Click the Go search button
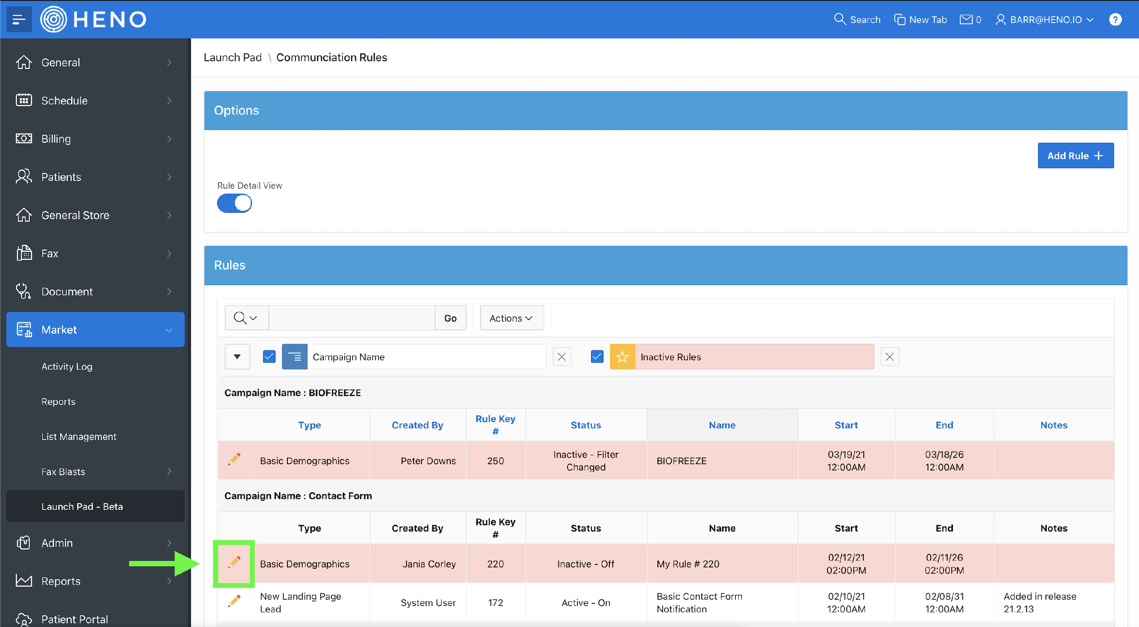This screenshot has height=627, width=1139. point(450,318)
